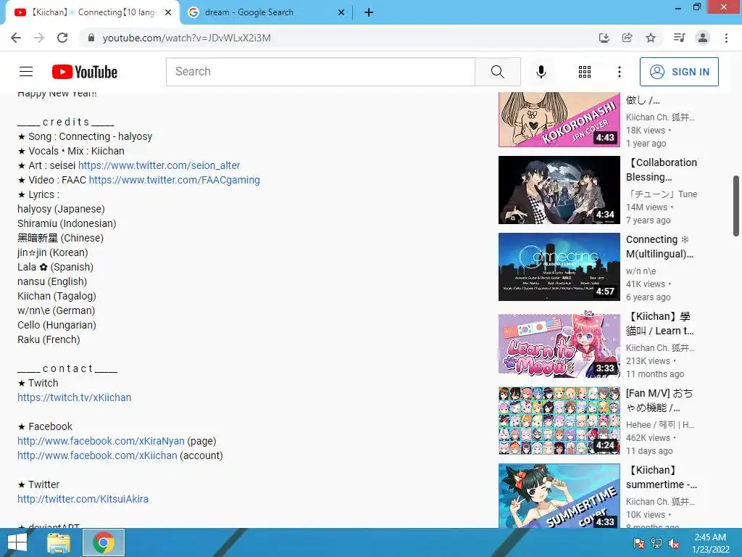Open the Chrome profile avatar
742x557 pixels.
703,38
